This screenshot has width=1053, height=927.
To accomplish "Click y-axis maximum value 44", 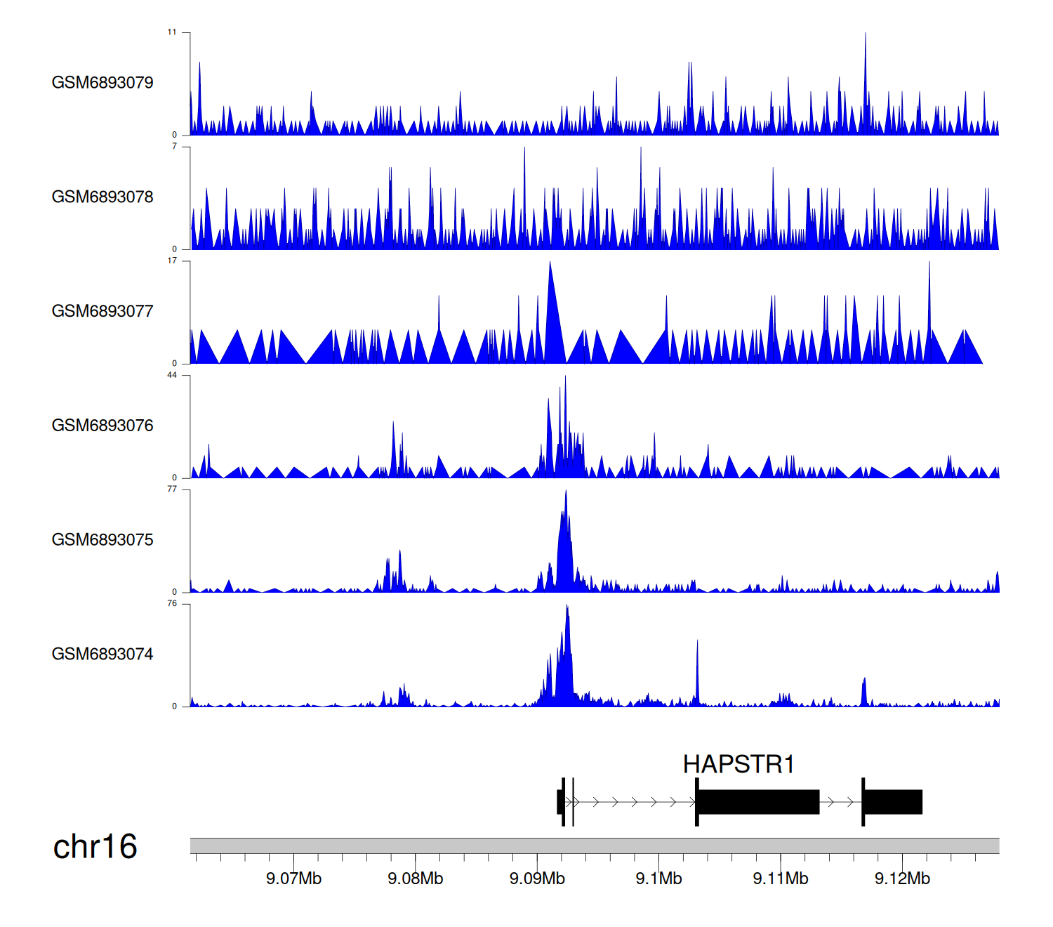I will point(172,375).
